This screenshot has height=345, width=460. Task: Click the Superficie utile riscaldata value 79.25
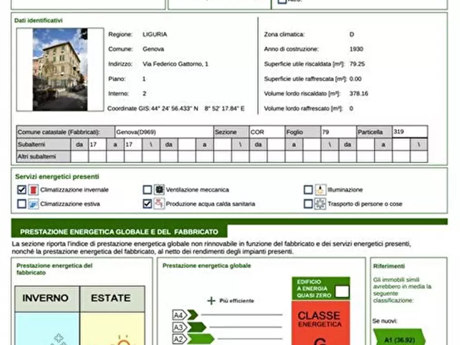point(357,64)
